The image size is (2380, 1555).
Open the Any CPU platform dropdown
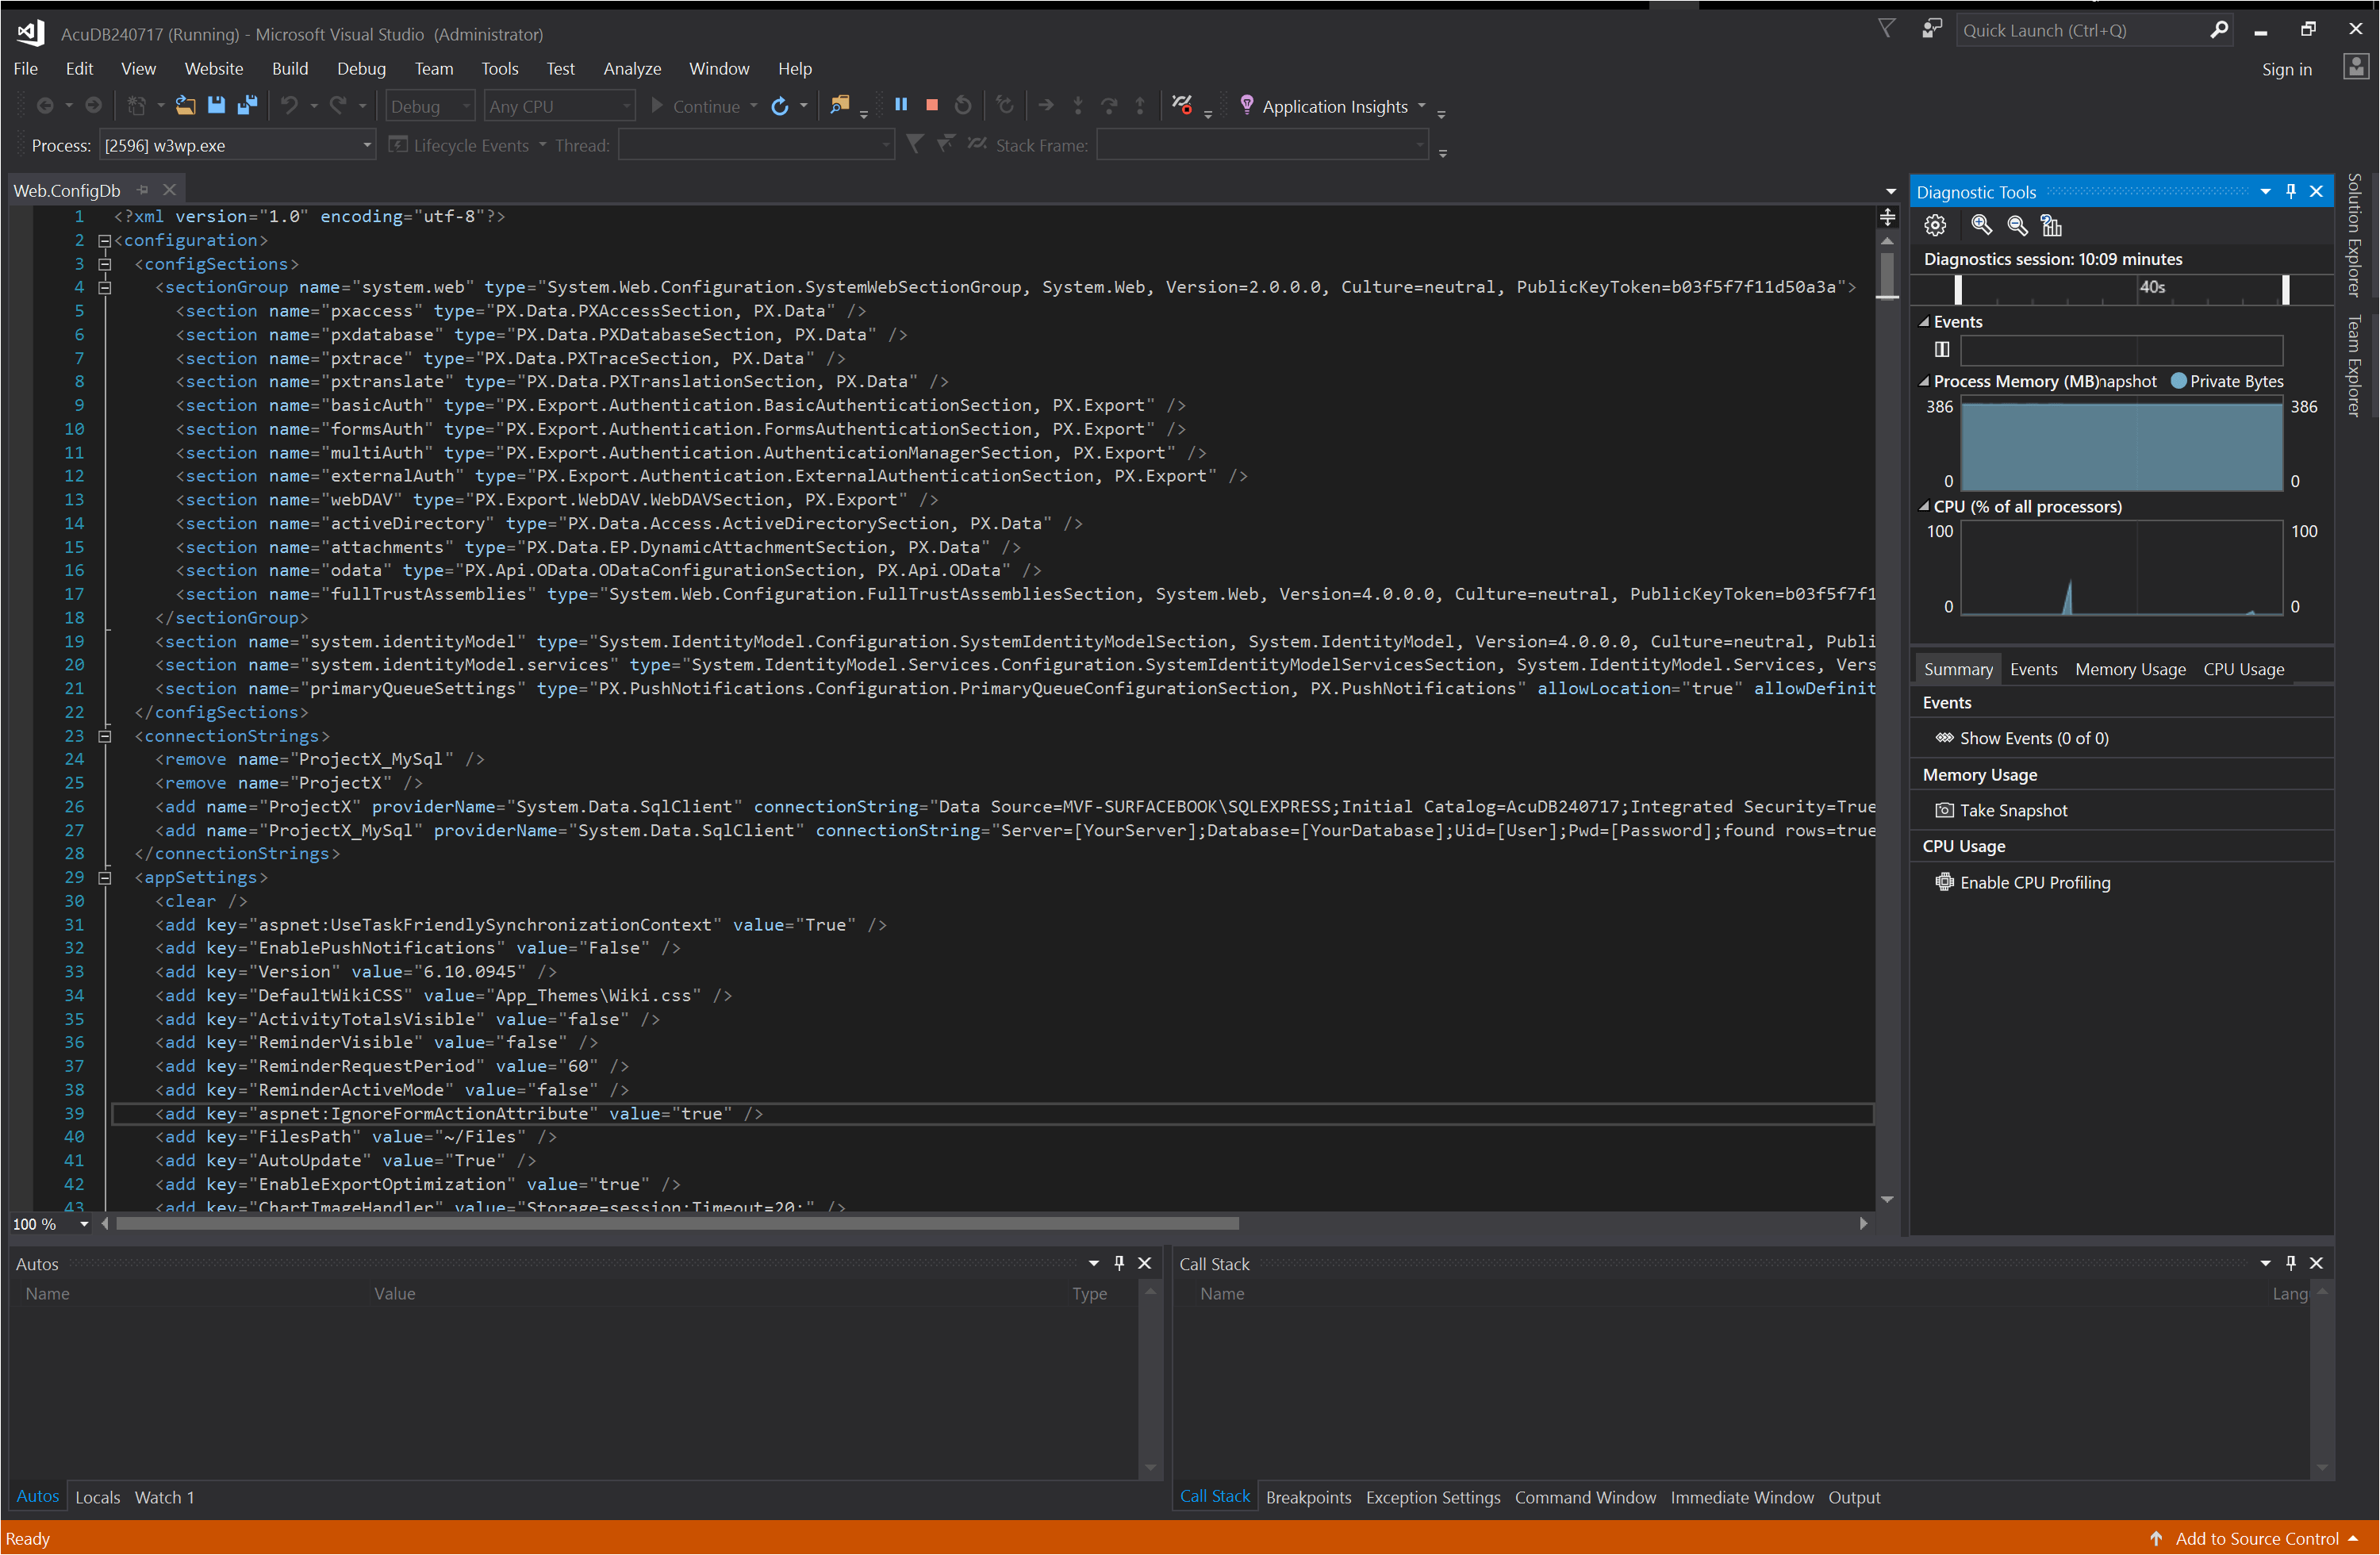click(x=559, y=106)
